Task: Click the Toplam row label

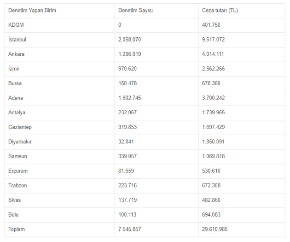Action: (x=17, y=229)
